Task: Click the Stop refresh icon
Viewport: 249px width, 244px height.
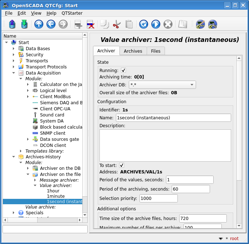Action: [168, 24]
